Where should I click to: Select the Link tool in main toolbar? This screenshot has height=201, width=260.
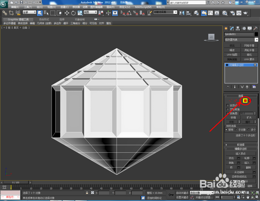5,13
